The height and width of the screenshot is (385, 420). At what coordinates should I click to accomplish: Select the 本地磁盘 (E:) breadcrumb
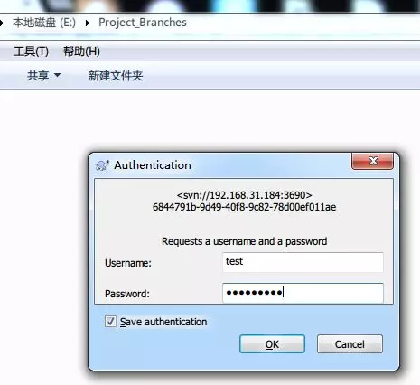44,23
